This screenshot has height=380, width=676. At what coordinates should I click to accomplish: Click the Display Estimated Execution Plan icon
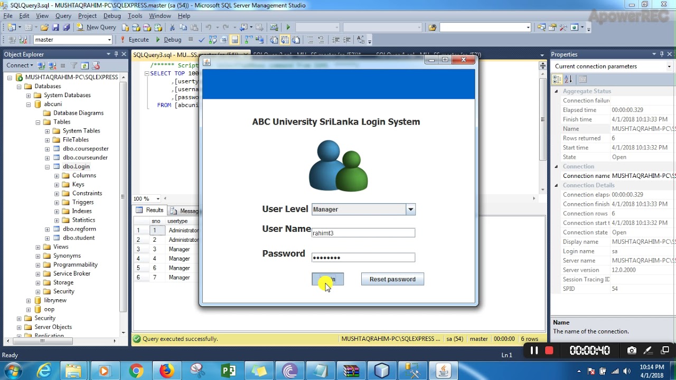tap(212, 40)
